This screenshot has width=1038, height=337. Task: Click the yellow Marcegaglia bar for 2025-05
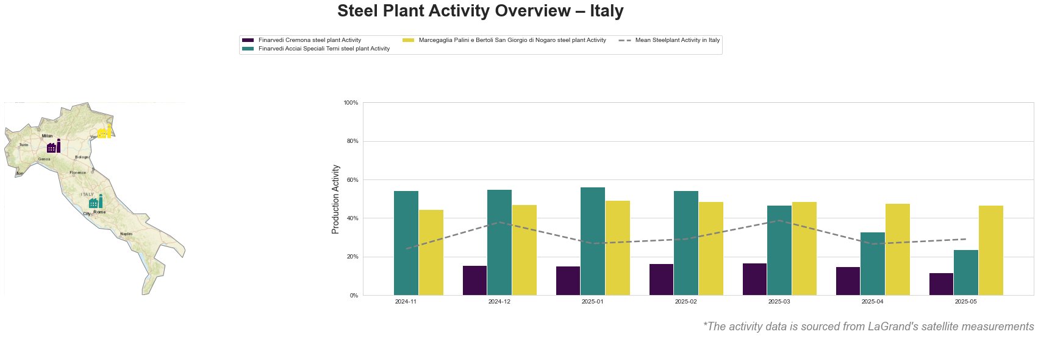point(991,251)
